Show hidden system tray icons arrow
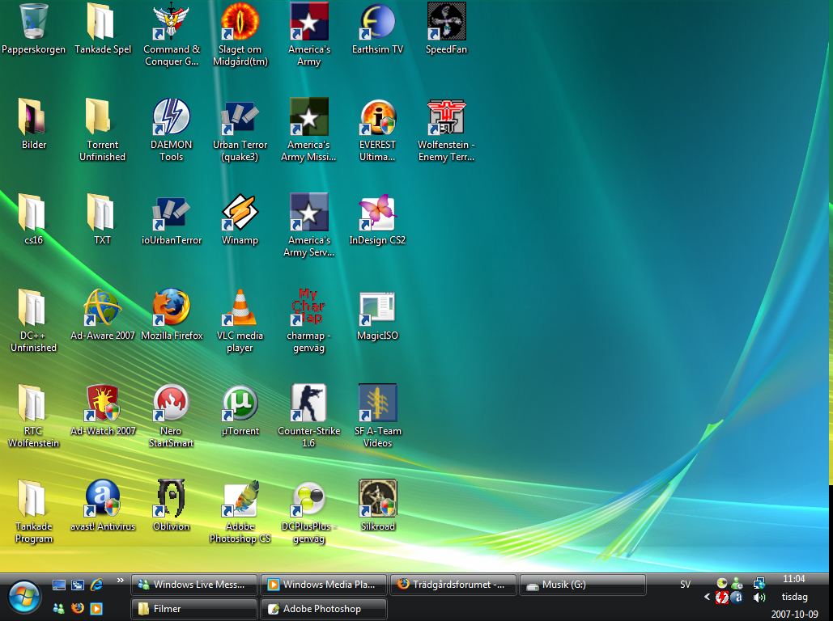This screenshot has width=833, height=621. tap(708, 598)
